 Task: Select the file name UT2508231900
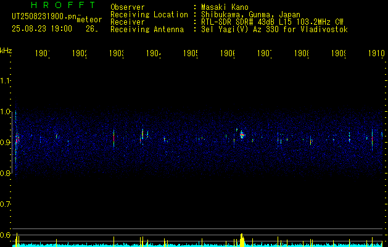click(44, 17)
